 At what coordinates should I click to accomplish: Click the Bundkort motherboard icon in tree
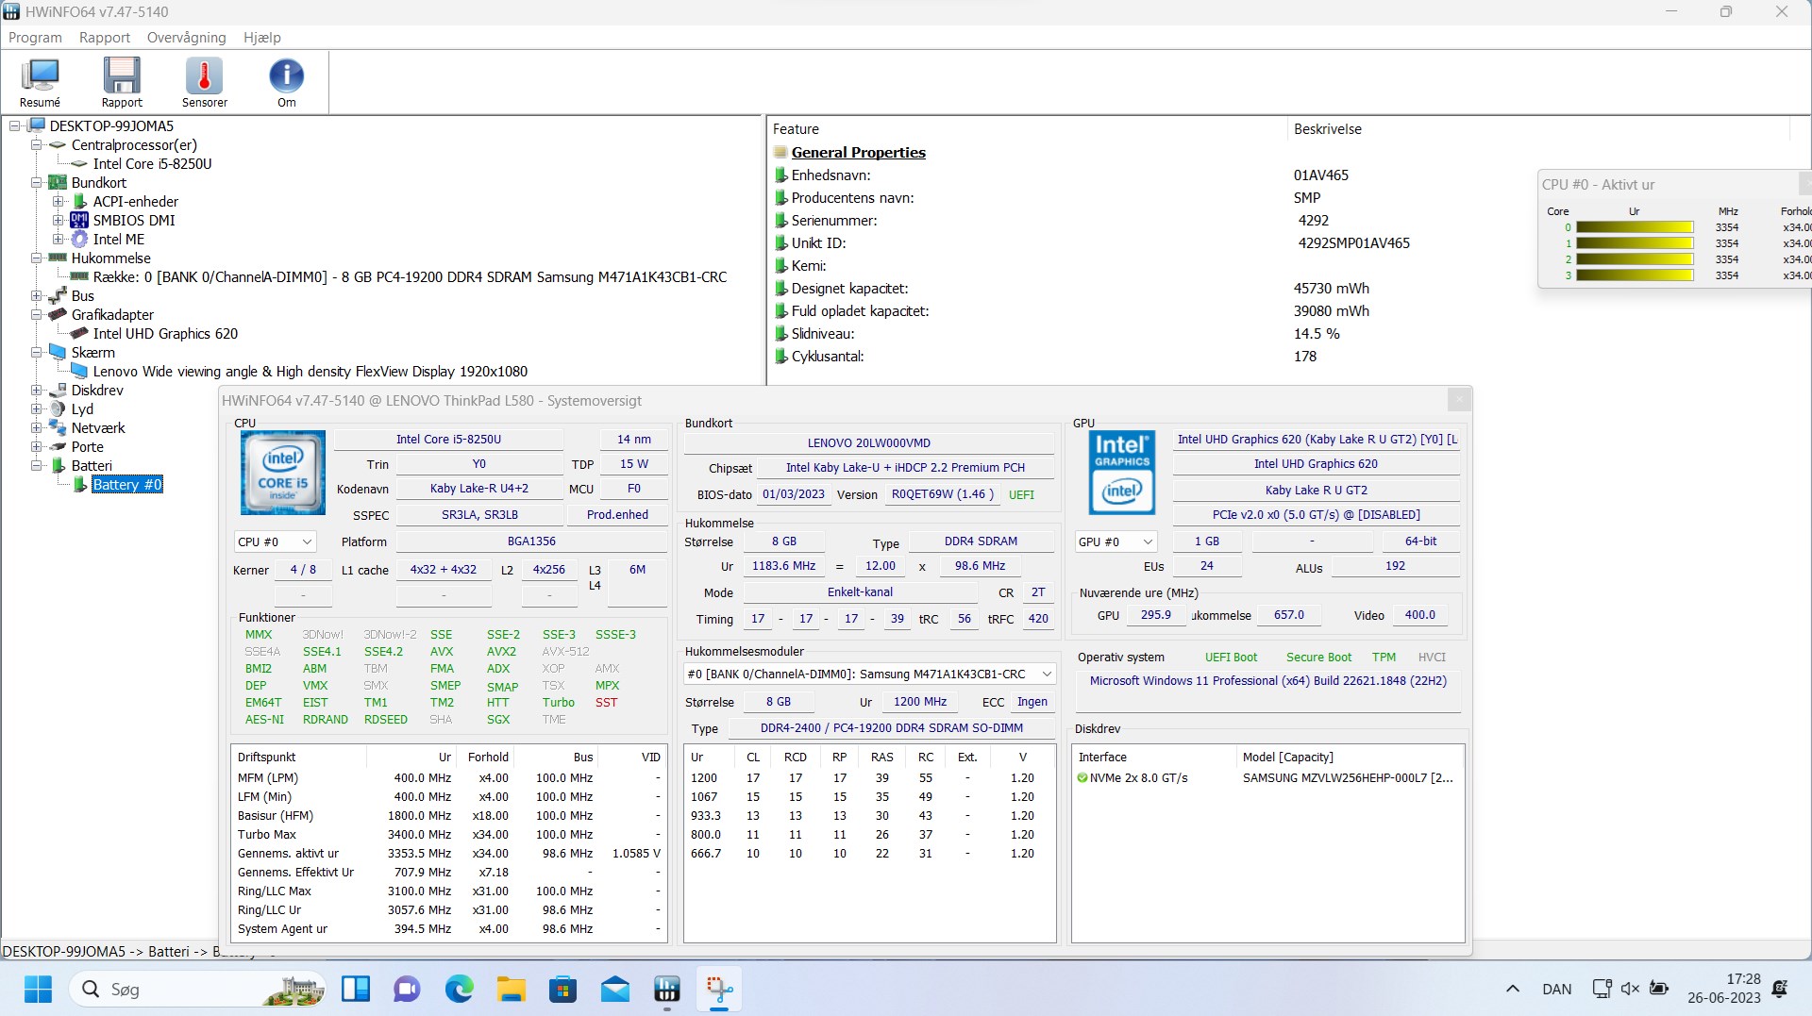click(58, 182)
